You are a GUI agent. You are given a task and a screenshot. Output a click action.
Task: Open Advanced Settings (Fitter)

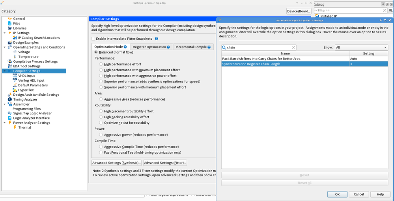(x=165, y=163)
